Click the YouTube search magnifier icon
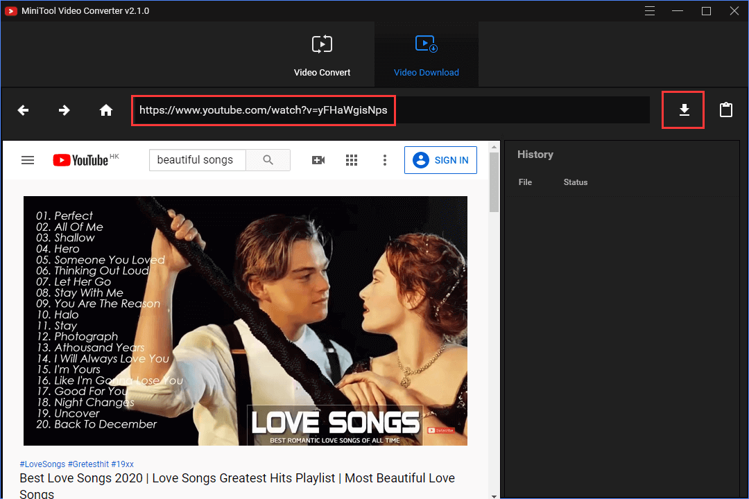Viewport: 749px width, 499px height. click(x=268, y=159)
